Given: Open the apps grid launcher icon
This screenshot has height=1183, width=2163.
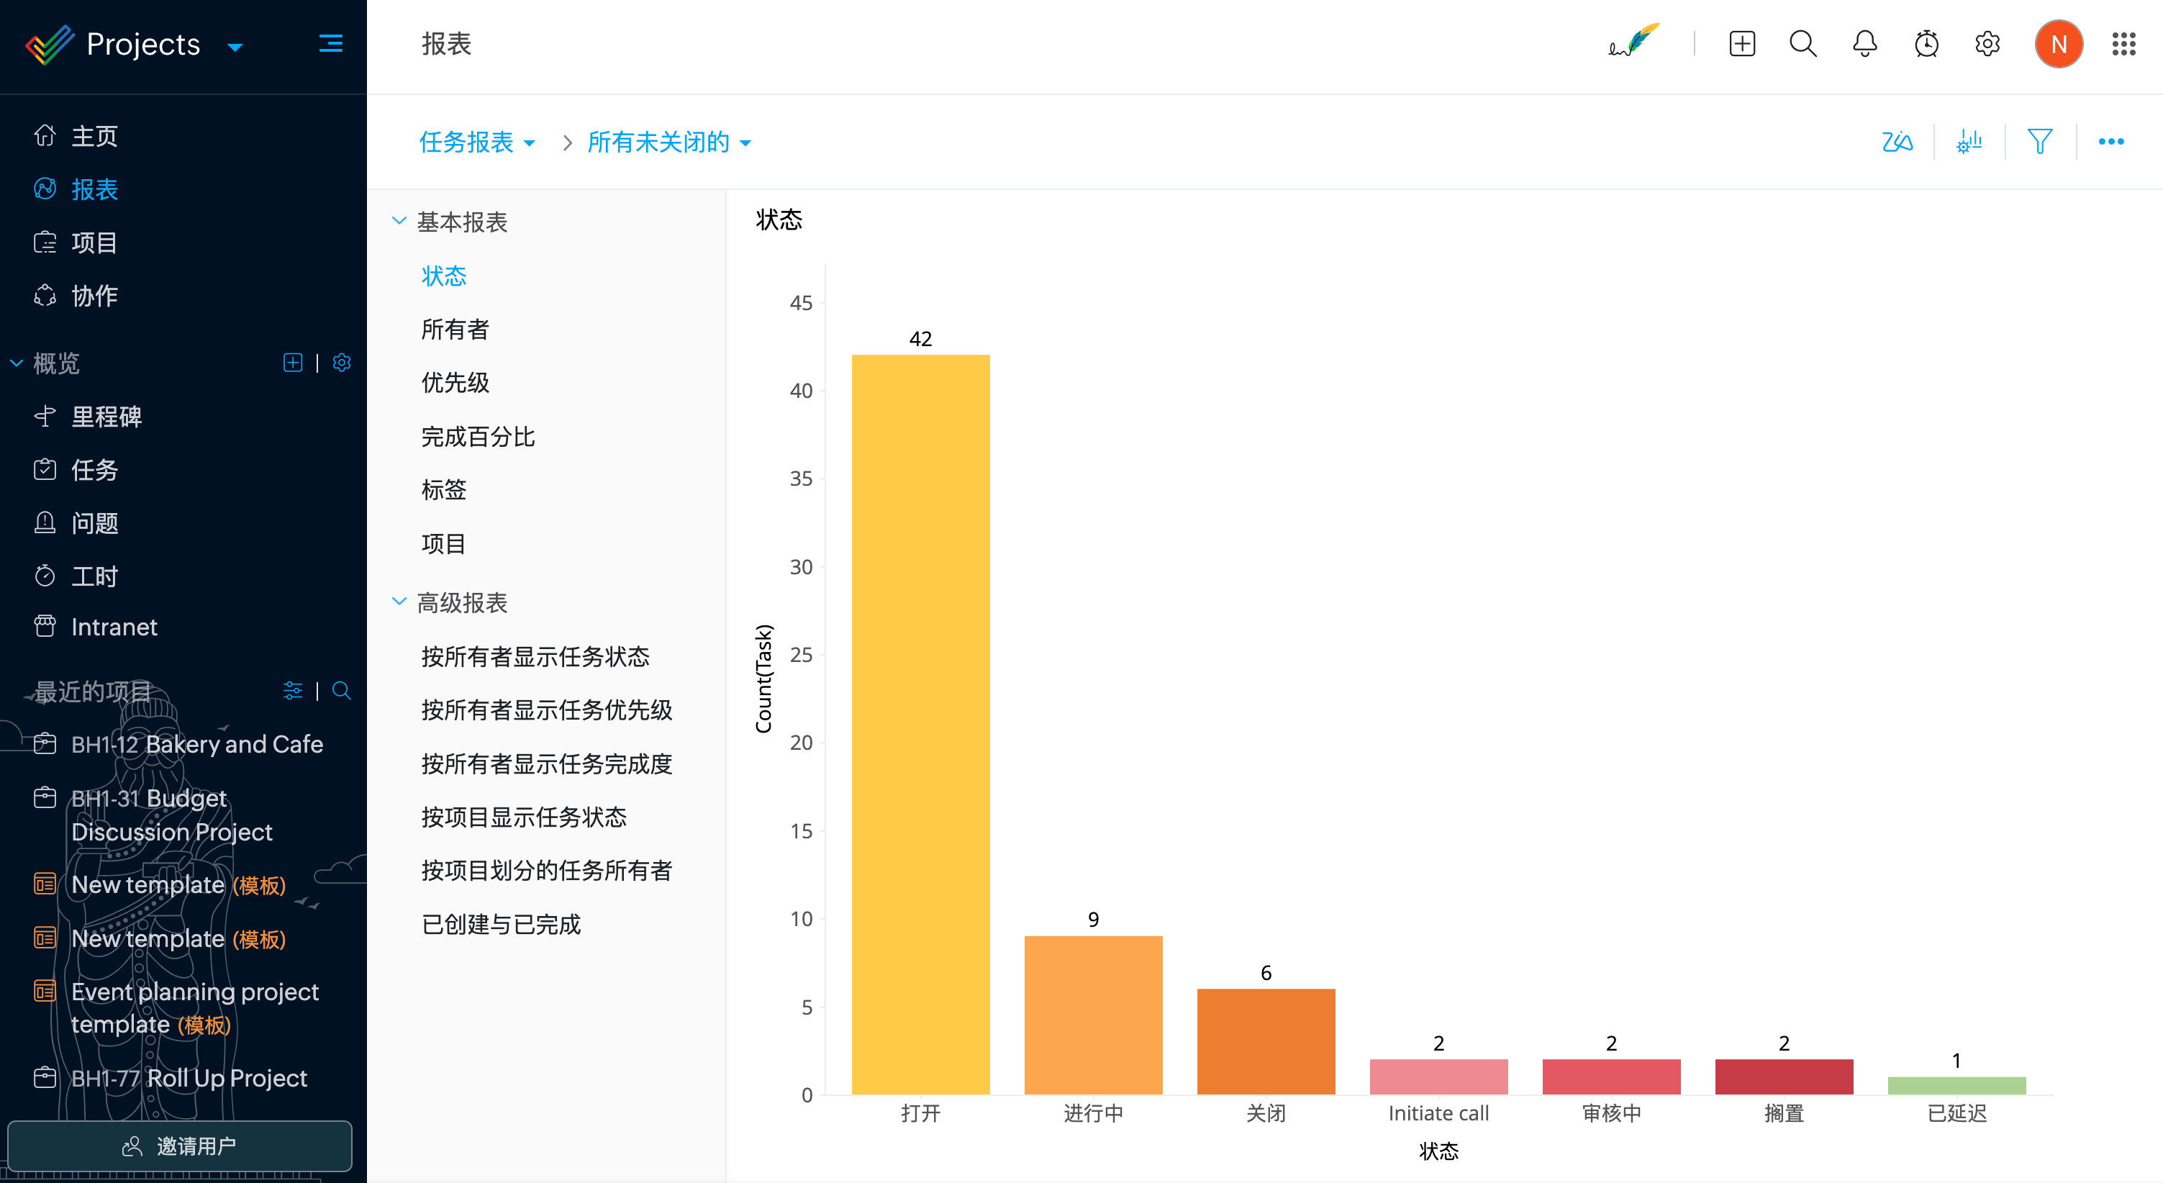Looking at the screenshot, I should 2123,44.
